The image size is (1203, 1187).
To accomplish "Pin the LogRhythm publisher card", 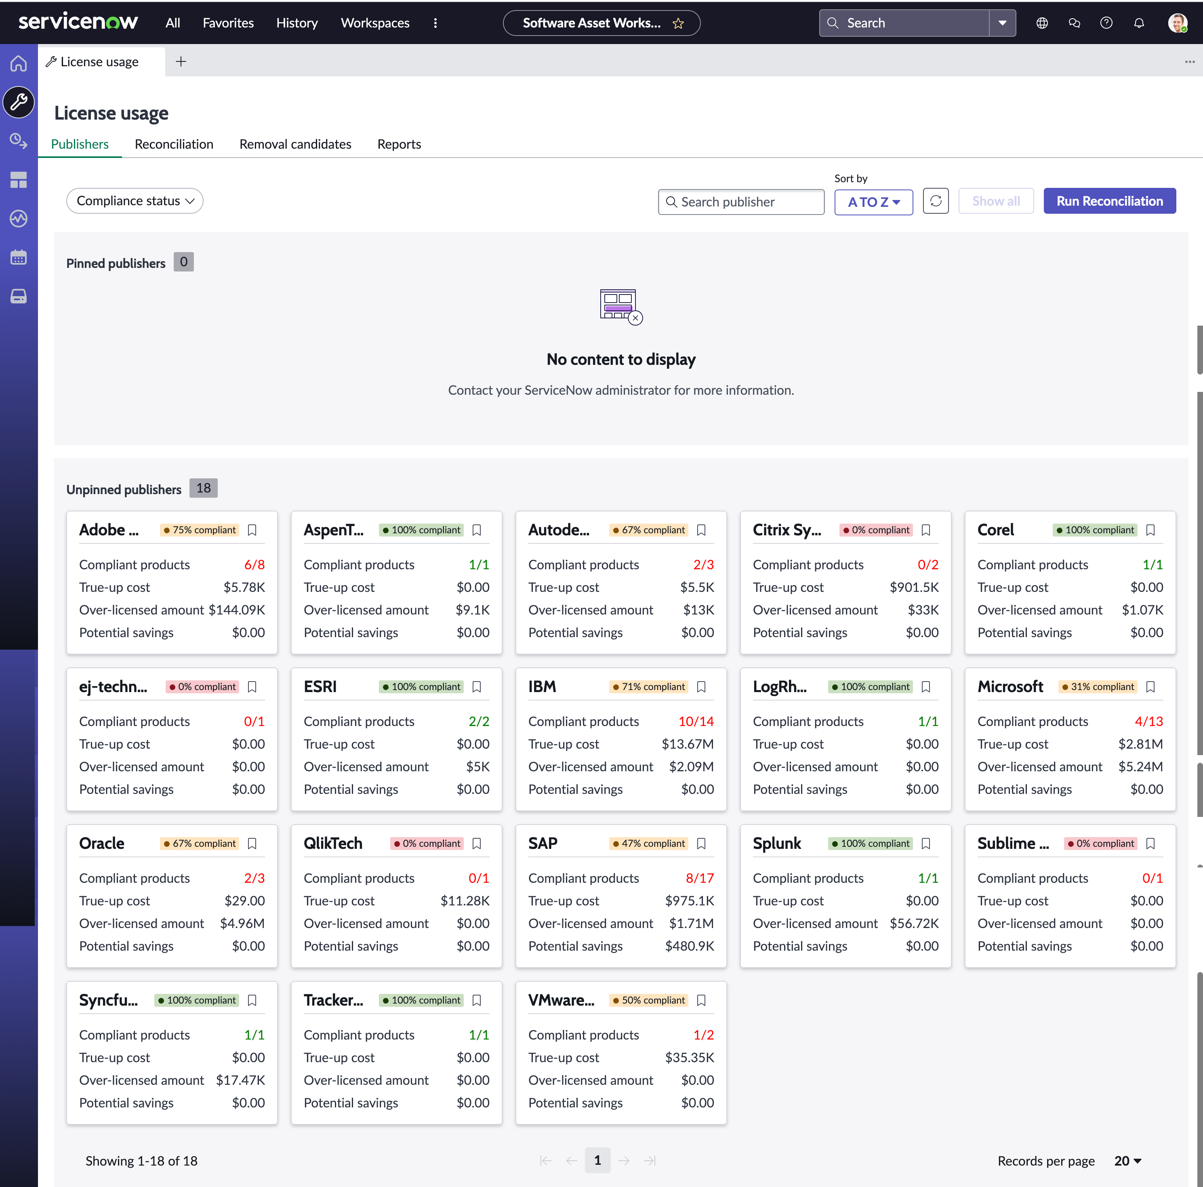I will click(926, 687).
